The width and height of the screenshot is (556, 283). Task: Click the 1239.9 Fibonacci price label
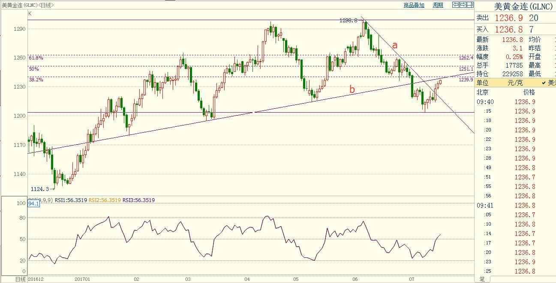[x=466, y=80]
